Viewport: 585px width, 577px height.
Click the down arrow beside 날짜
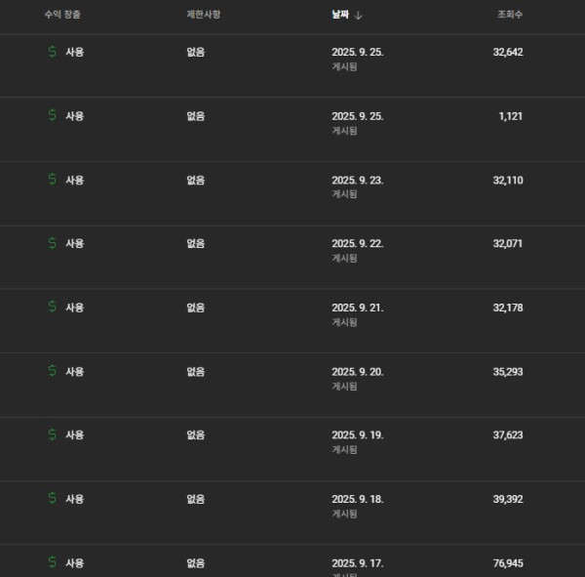pyautogui.click(x=359, y=16)
